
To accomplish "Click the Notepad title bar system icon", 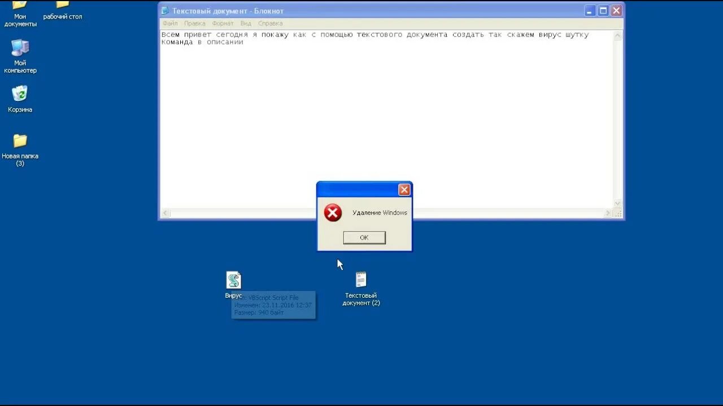I will tap(165, 11).
